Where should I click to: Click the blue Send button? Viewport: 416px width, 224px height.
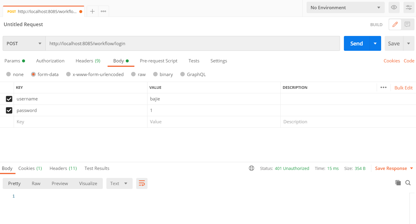click(356, 43)
